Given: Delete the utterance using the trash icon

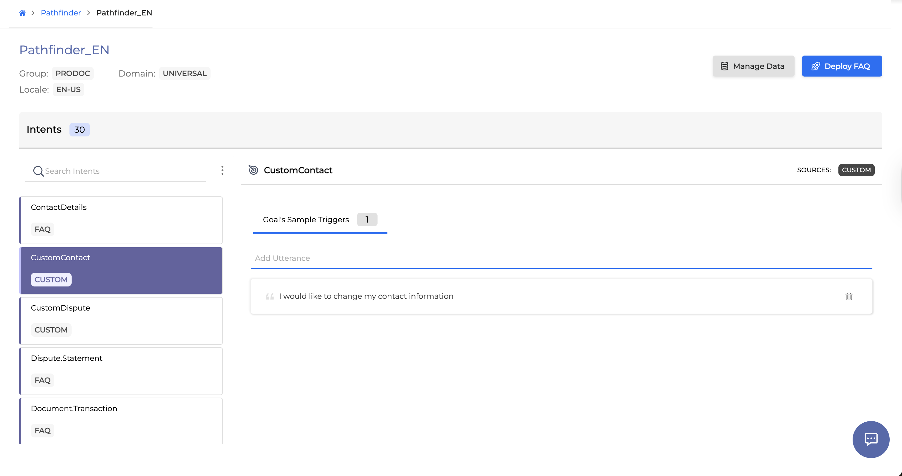Looking at the screenshot, I should [x=849, y=296].
